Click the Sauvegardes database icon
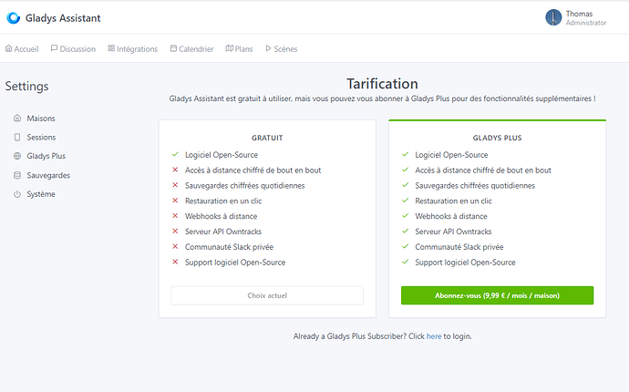The width and height of the screenshot is (629, 392). point(17,175)
